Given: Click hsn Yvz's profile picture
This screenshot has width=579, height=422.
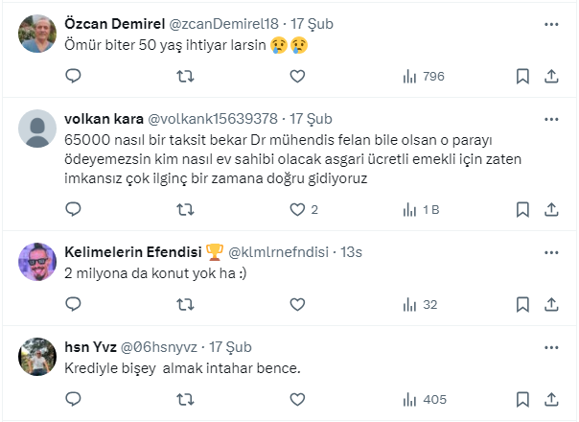Looking at the screenshot, I should click(x=38, y=357).
